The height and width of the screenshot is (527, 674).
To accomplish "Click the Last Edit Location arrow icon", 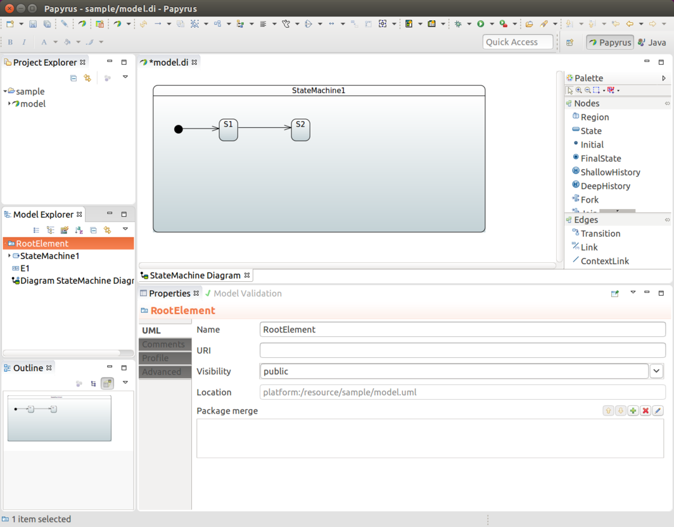I will tap(616, 24).
